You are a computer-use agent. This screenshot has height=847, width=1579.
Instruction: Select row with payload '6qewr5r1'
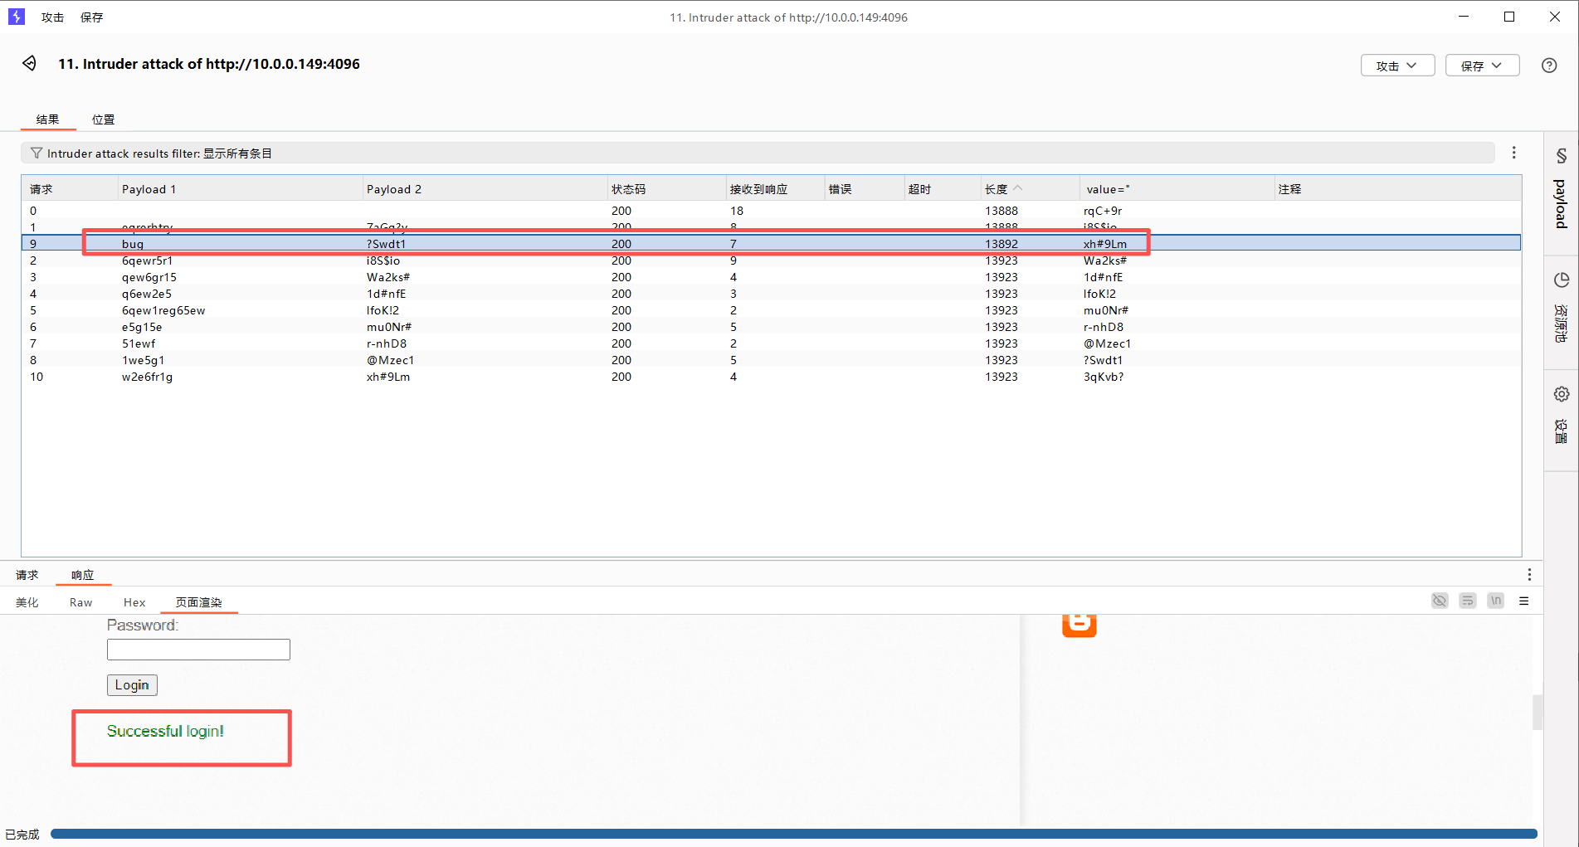pyautogui.click(x=771, y=260)
